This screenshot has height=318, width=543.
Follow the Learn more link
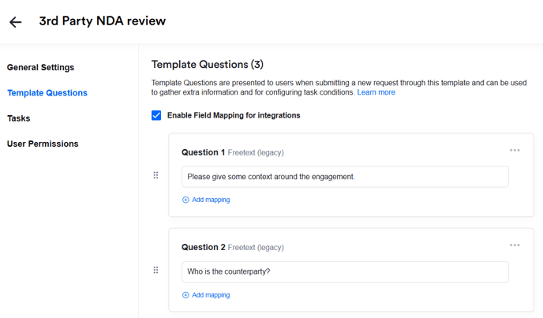pos(376,92)
